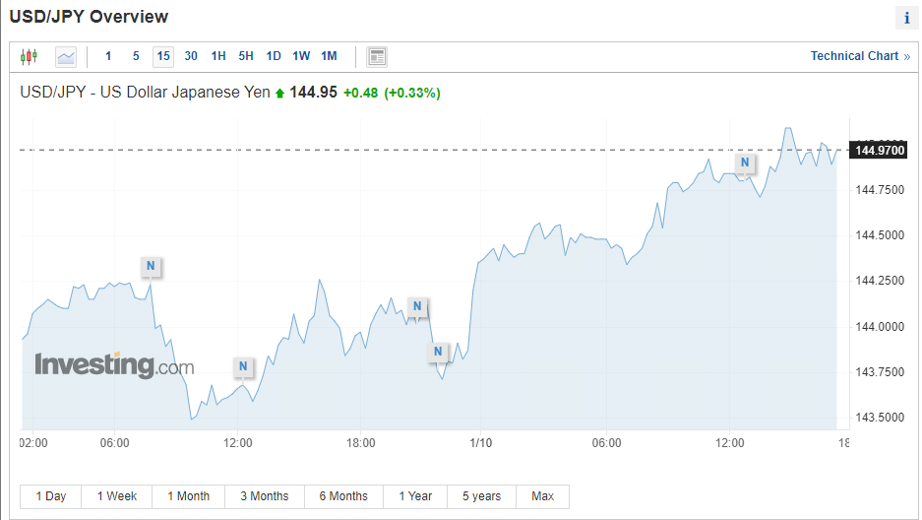Select the 1 minute interval
The height and width of the screenshot is (520, 922).
tap(108, 56)
